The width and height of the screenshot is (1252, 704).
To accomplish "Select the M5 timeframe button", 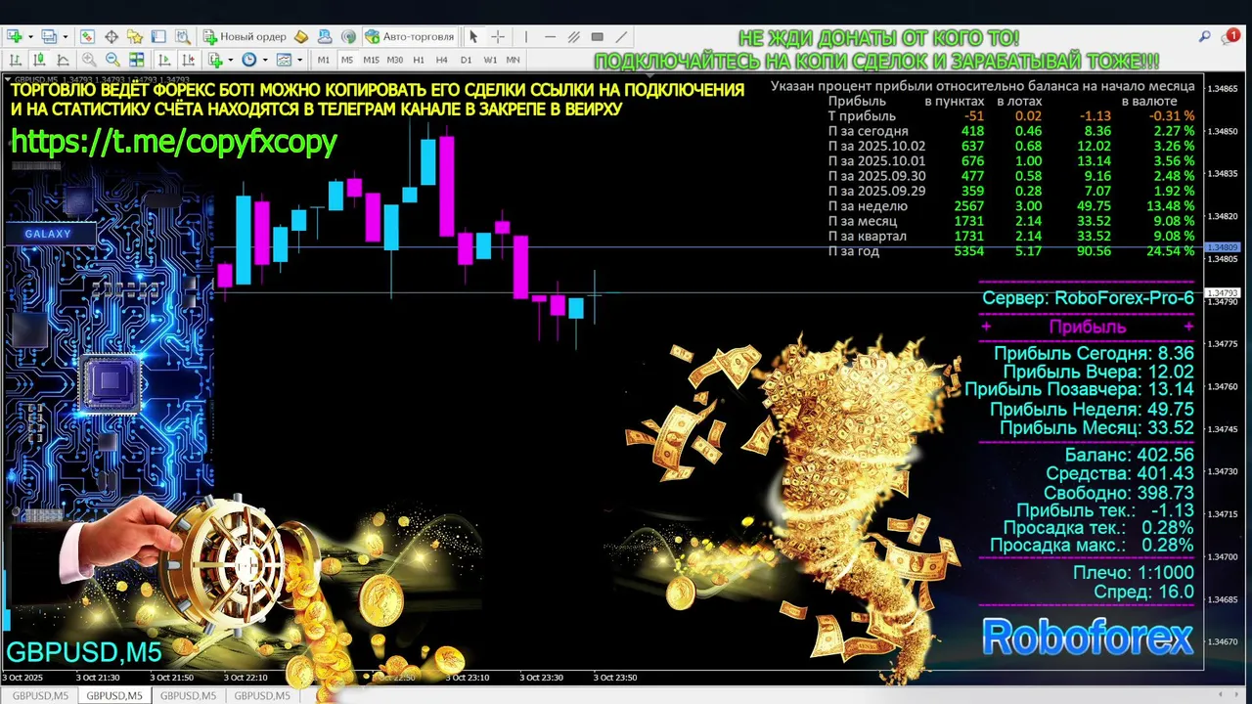I will [347, 60].
